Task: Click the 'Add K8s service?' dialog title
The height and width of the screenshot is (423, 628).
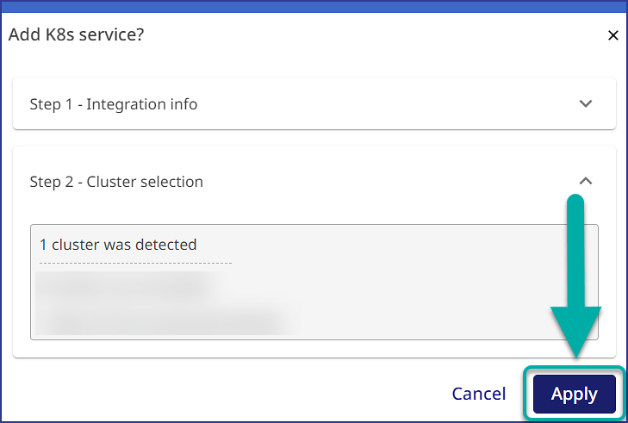Action: tap(76, 35)
